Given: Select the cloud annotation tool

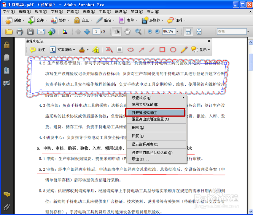Looking at the screenshot, I should click(x=131, y=50).
